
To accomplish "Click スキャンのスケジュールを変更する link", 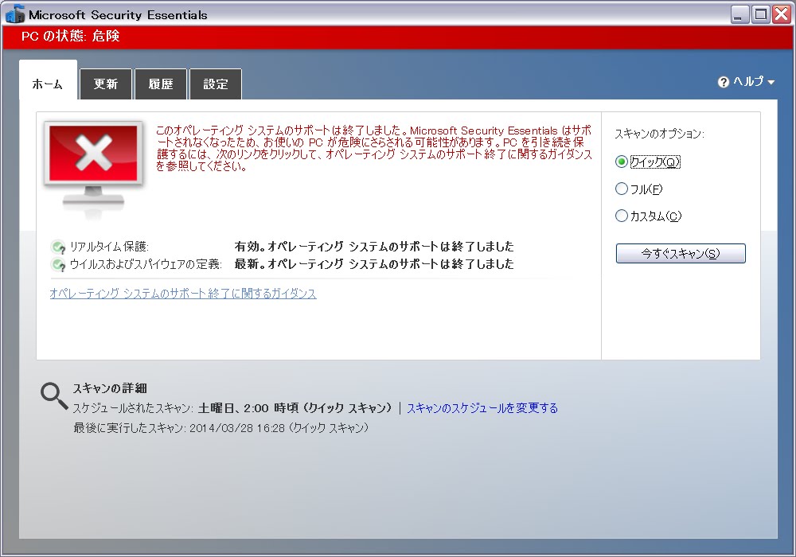I will tap(482, 408).
